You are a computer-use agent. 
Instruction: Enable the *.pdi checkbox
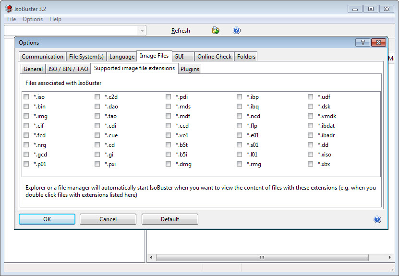point(168,96)
